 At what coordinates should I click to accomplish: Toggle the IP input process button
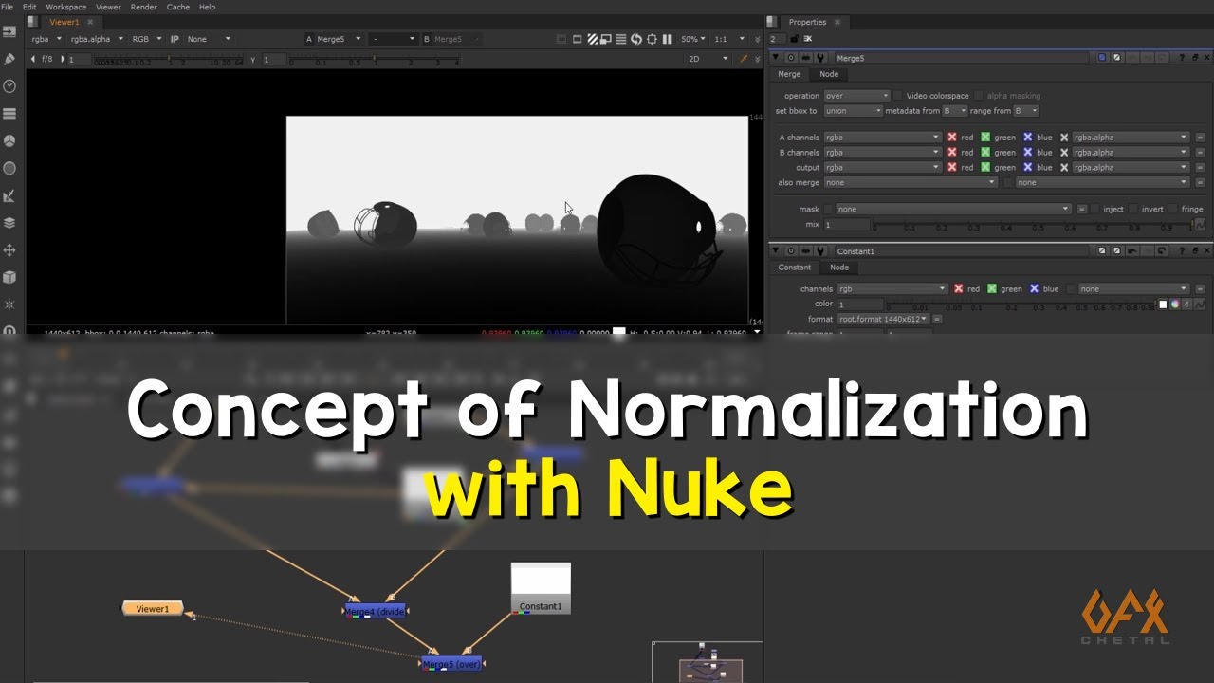point(175,39)
